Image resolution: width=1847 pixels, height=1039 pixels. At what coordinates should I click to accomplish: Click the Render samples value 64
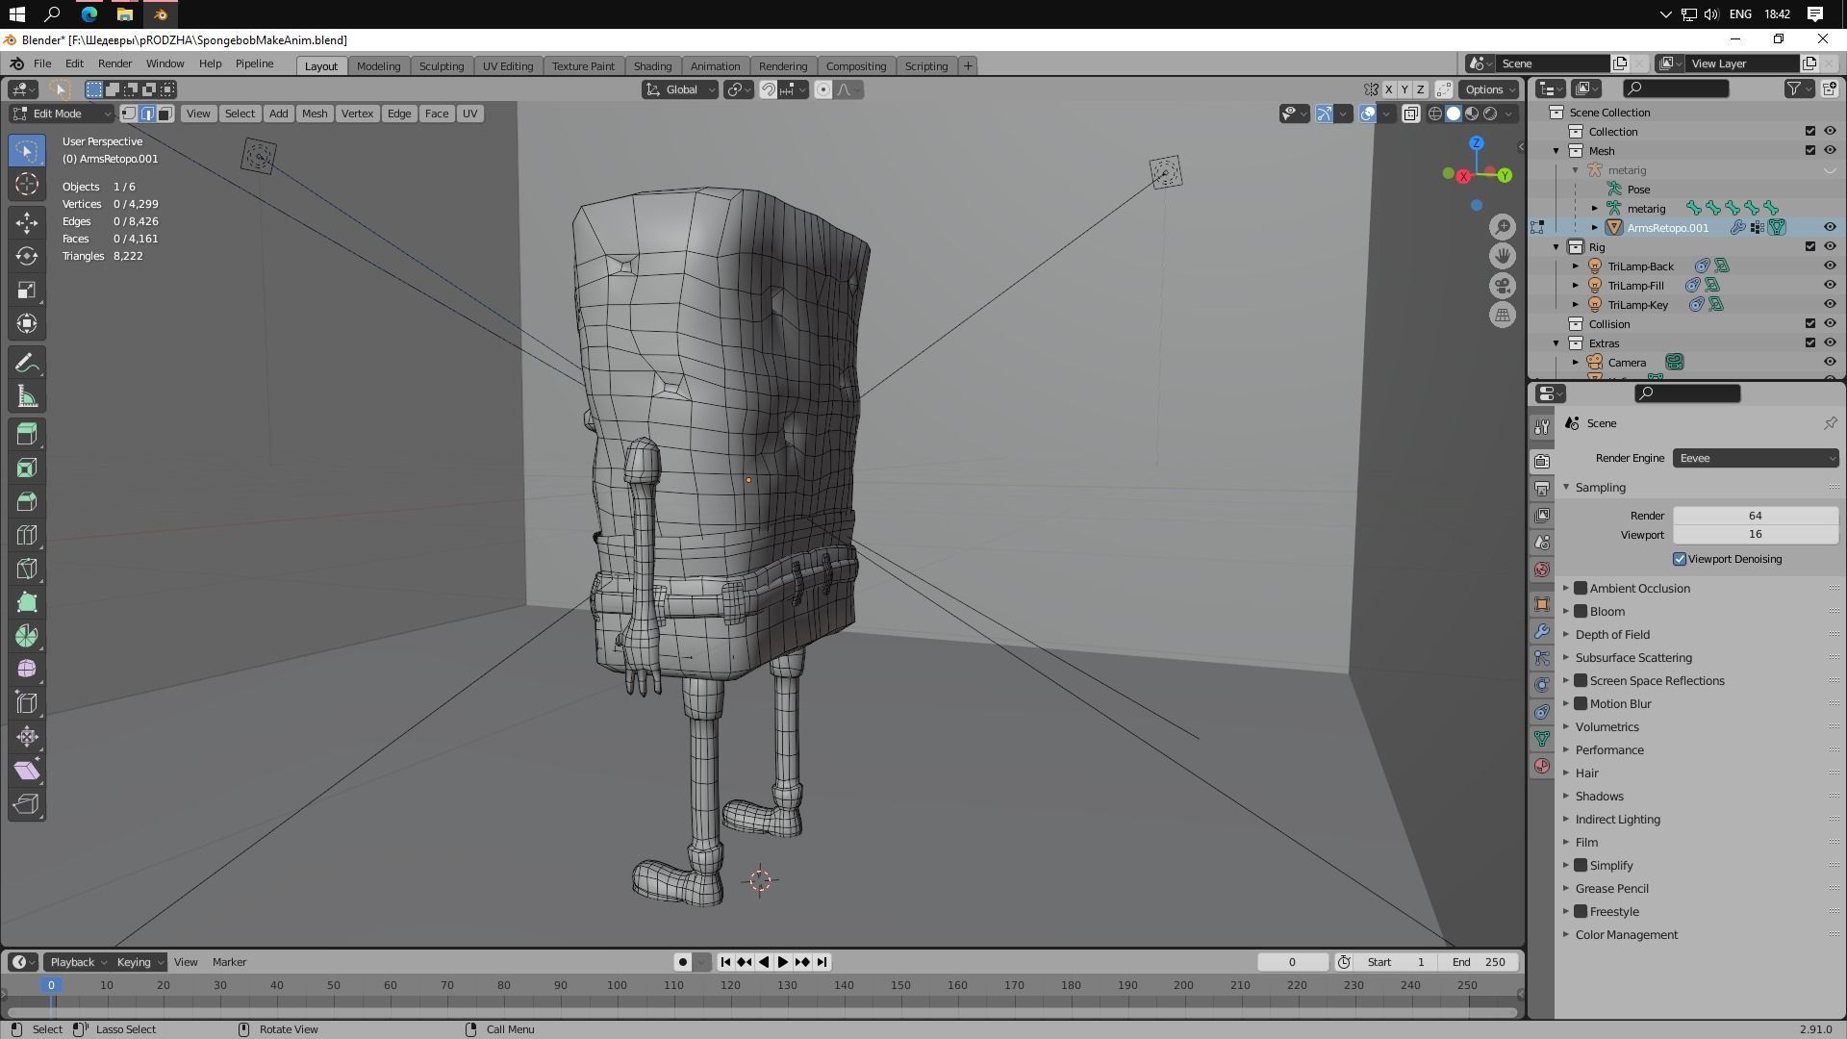(x=1756, y=516)
